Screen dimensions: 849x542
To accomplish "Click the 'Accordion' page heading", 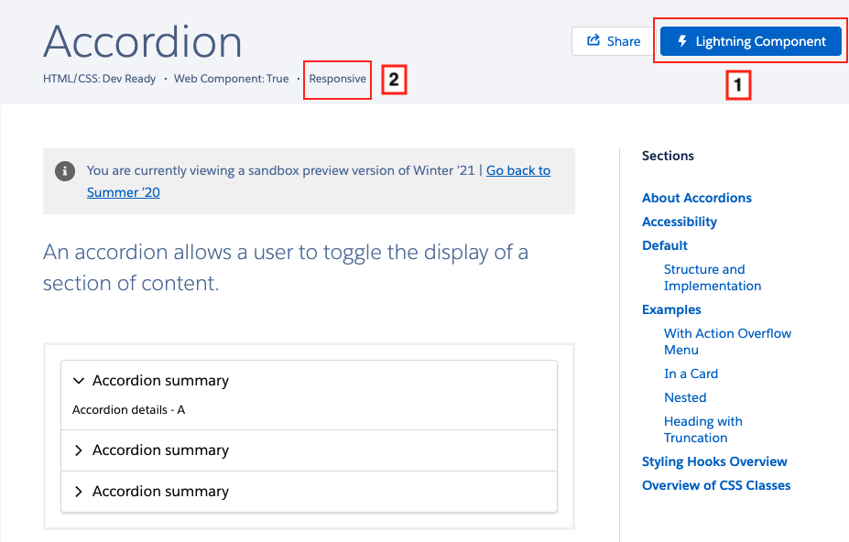I will pyautogui.click(x=142, y=42).
